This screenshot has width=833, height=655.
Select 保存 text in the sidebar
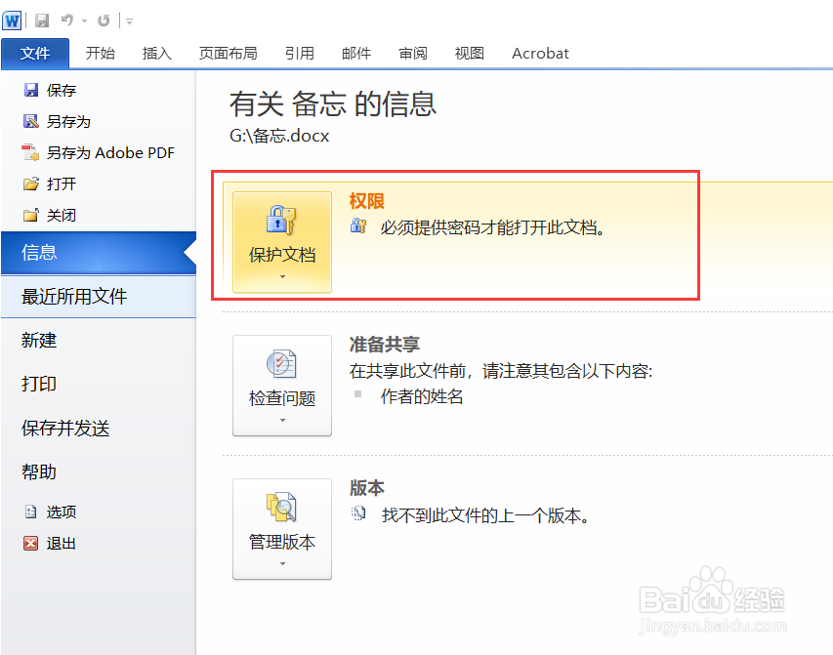(62, 91)
